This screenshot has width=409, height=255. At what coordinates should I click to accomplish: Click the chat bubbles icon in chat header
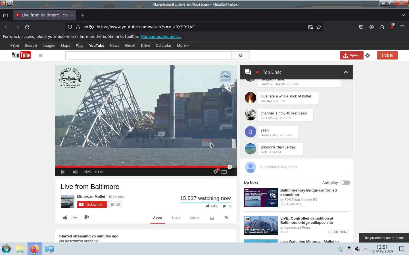(248, 72)
